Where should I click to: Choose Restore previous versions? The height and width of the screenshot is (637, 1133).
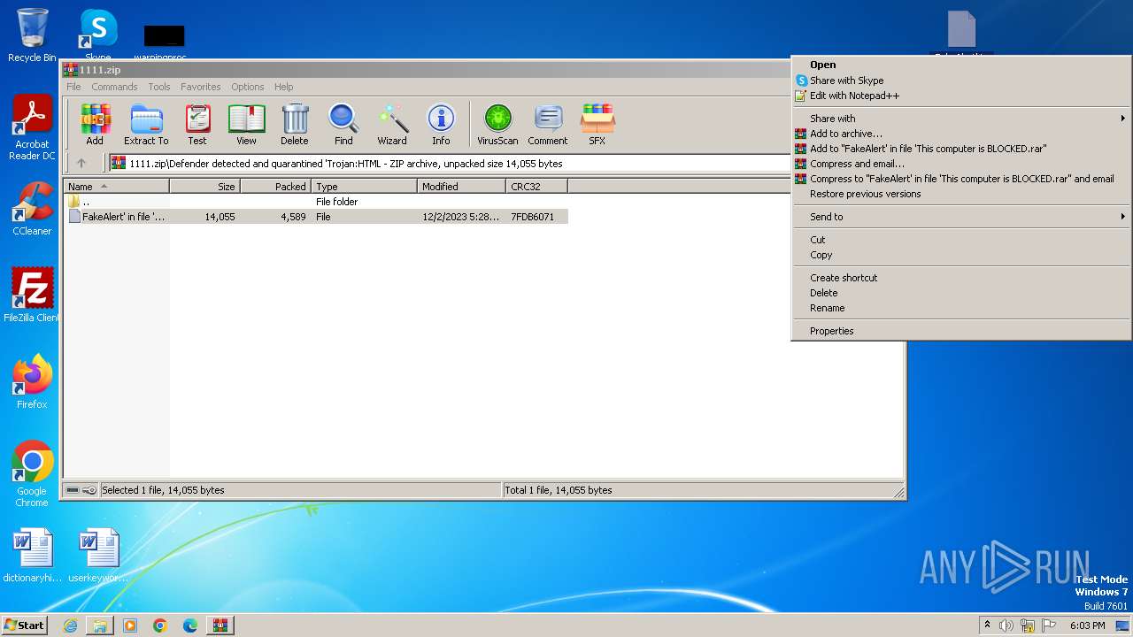[x=960, y=194]
